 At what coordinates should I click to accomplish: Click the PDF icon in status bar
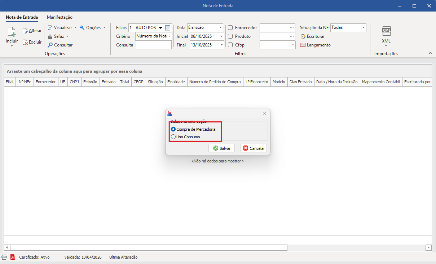pyautogui.click(x=13, y=257)
